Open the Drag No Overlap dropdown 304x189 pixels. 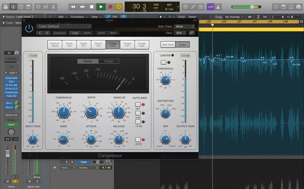coord(234,17)
